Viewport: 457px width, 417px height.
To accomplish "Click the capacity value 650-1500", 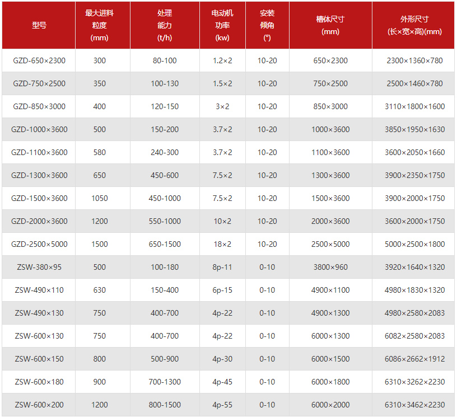I will pyautogui.click(x=165, y=244).
